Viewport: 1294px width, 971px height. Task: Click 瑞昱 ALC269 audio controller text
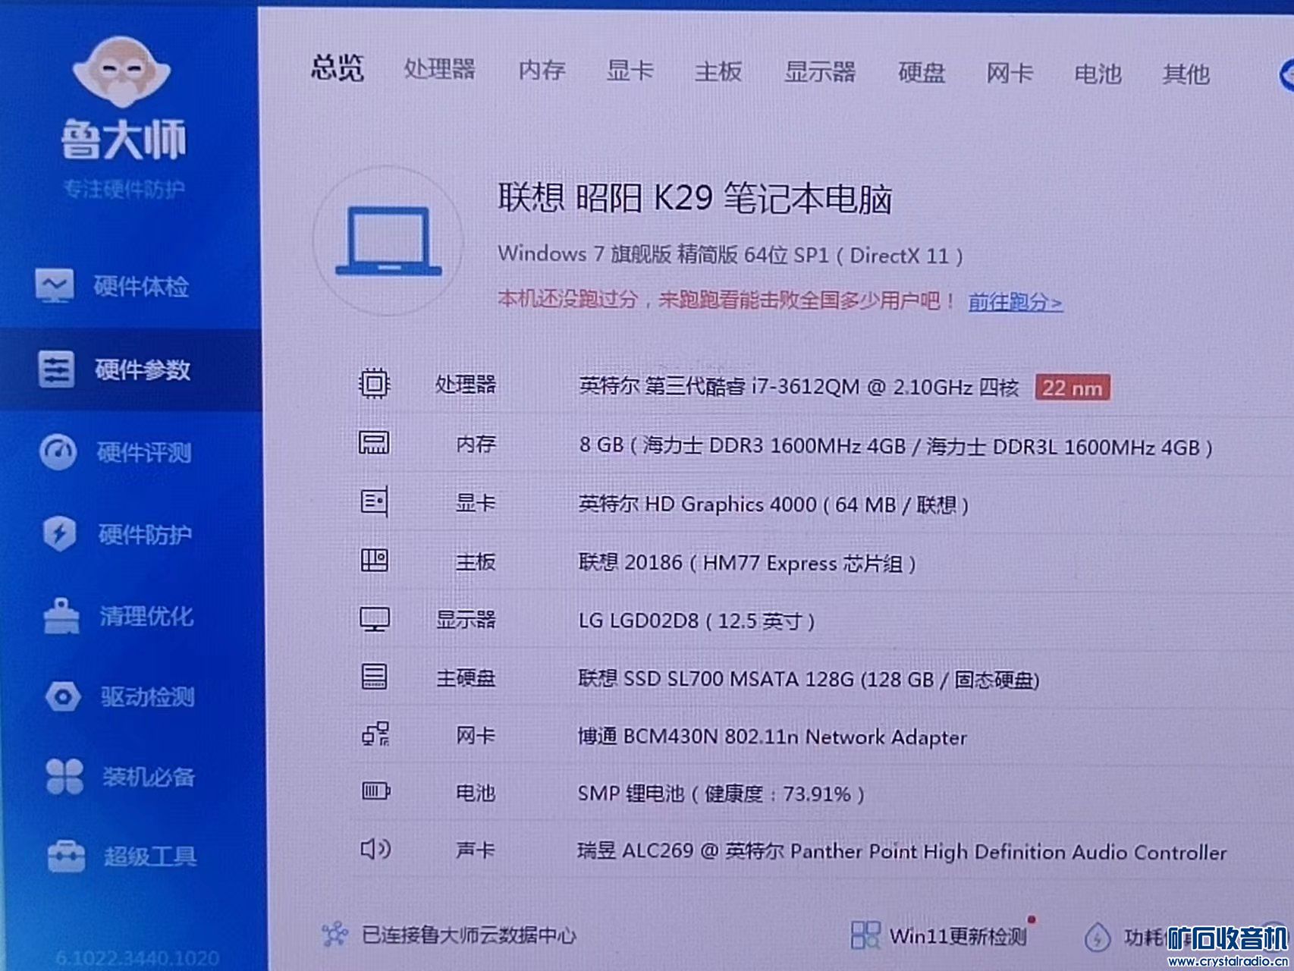pyautogui.click(x=902, y=851)
